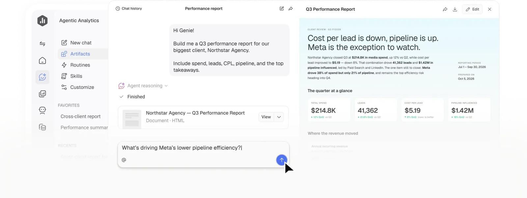The image size is (527, 198).
Task: Expand Agent reasoning chevron
Action: (166, 86)
